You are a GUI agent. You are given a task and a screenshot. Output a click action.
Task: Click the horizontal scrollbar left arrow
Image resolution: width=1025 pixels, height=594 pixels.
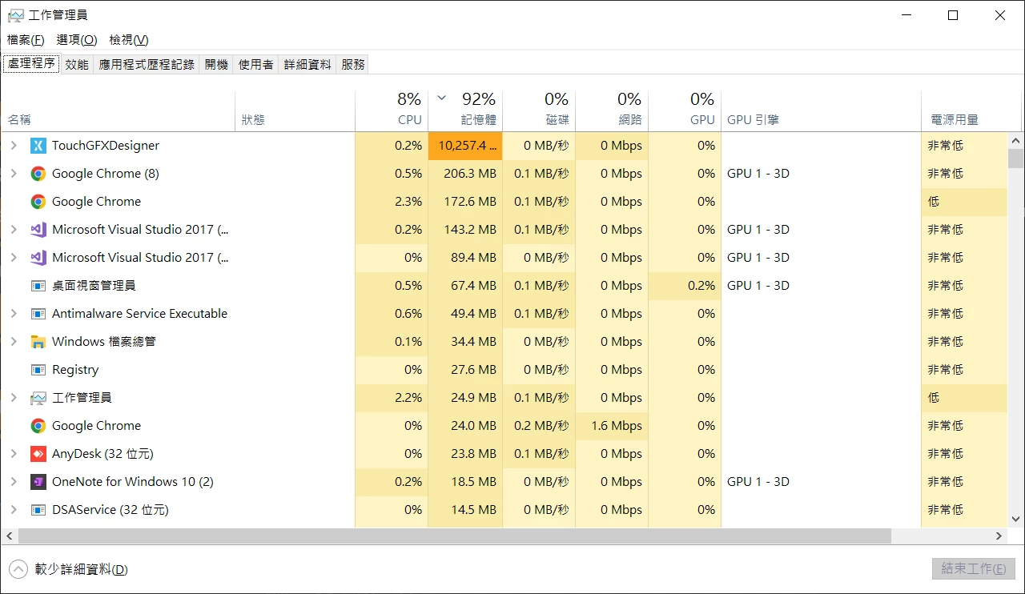pos(10,536)
